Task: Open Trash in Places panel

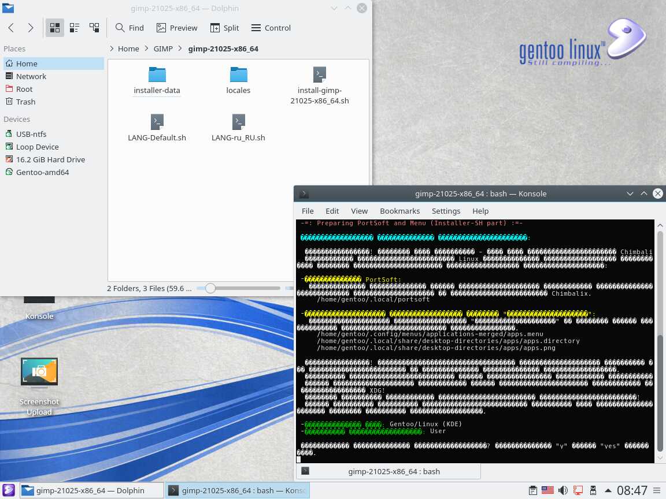Action: 53,102
